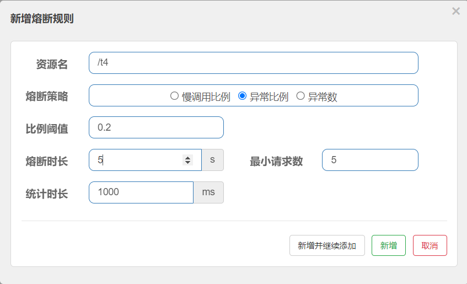Viewport: 467px width, 284px height.
Task: Close the 新增熔断规则 dialog with the X
Action: pyautogui.click(x=455, y=11)
